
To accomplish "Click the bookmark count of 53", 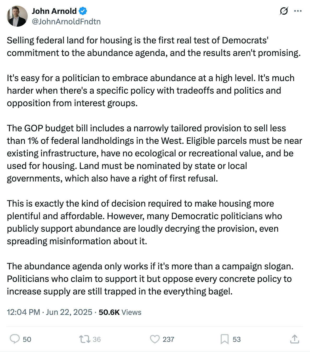I will [x=237, y=339].
